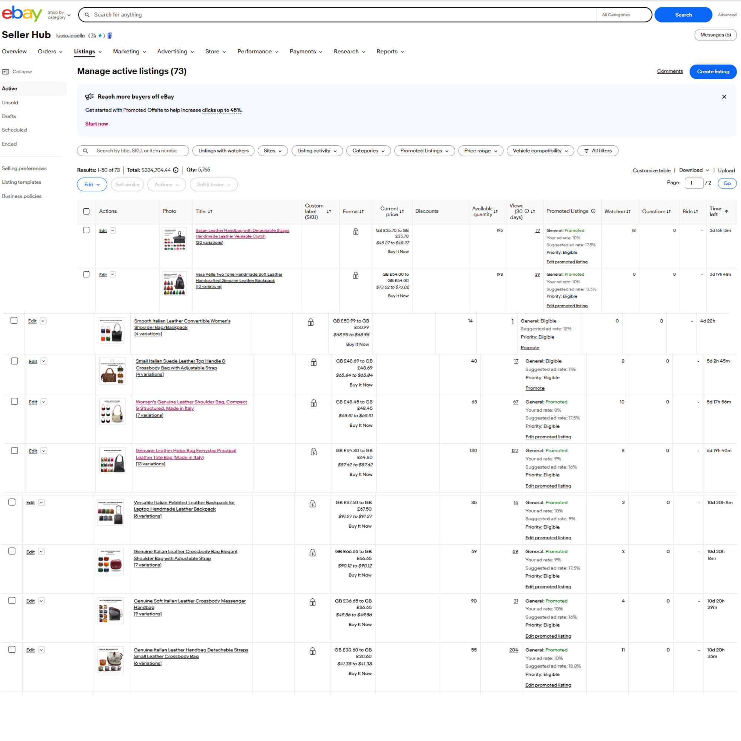Open the Price range filter dropdown
This screenshot has height=741, width=741.
pos(480,151)
